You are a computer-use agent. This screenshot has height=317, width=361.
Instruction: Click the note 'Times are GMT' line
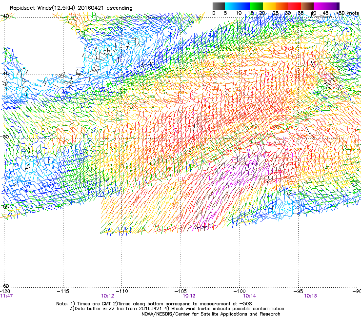coord(154,304)
